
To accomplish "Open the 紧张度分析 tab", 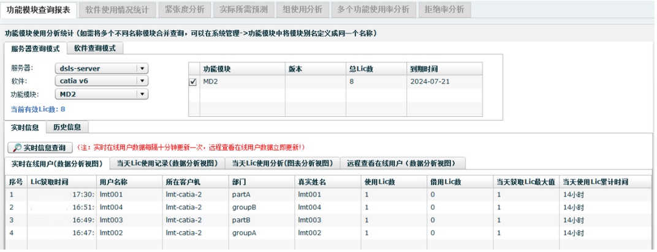I will click(185, 10).
